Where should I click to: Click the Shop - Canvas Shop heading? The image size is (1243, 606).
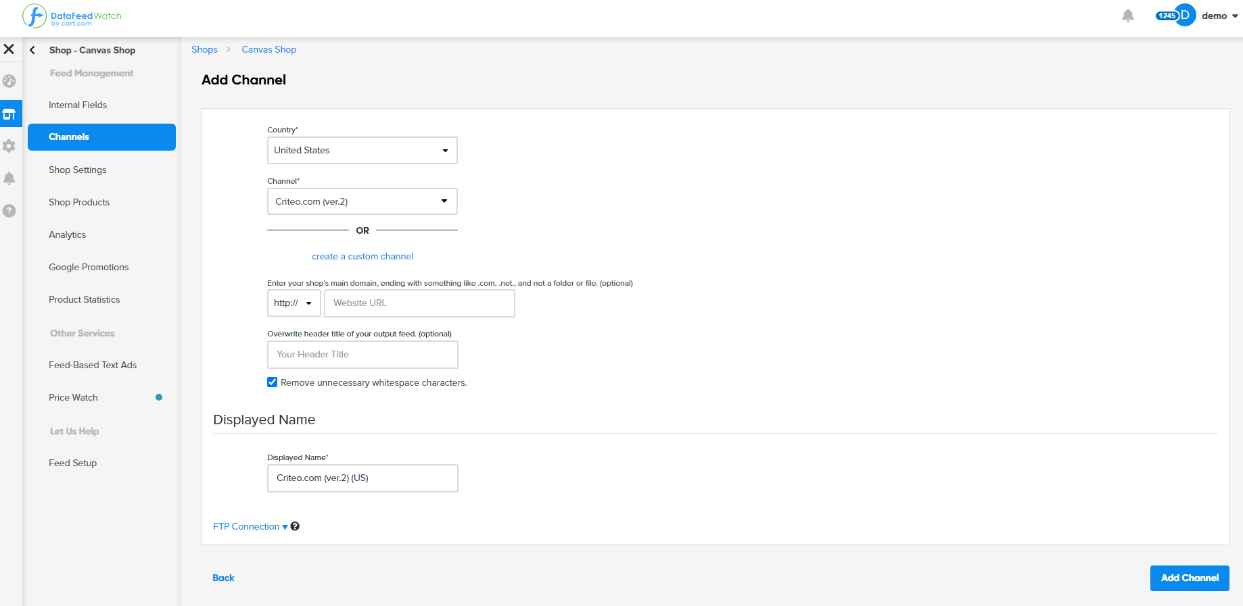click(93, 50)
